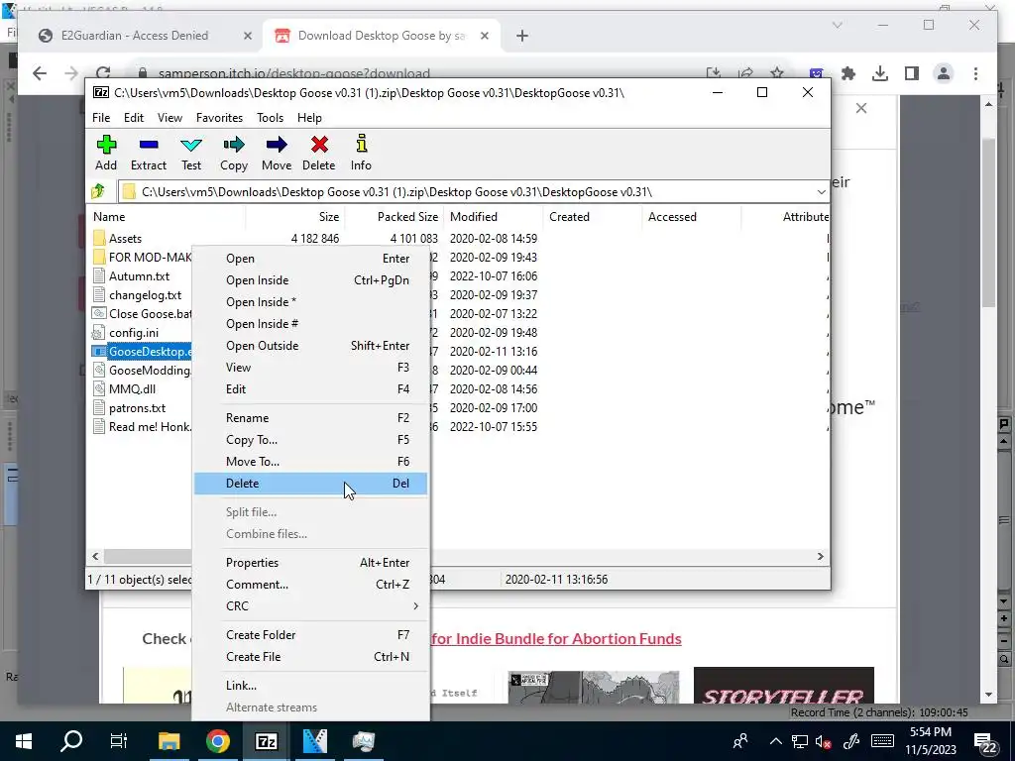Open Chrome three-dot menu
Screen dimensions: 1015x761
(x=975, y=73)
